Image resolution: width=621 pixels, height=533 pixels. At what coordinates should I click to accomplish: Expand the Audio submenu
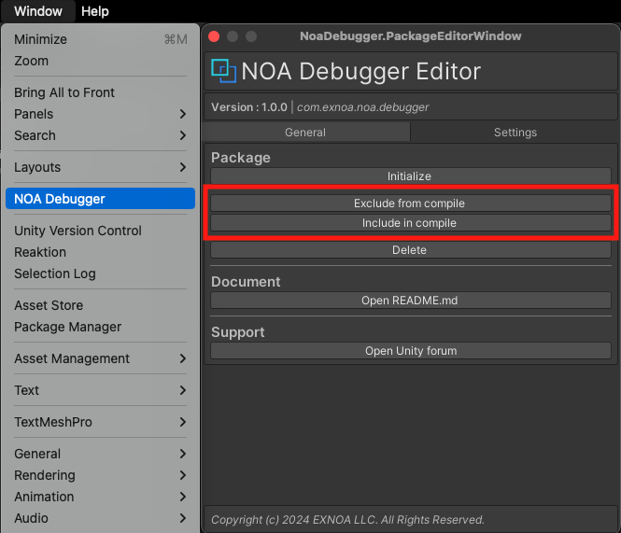tap(101, 518)
